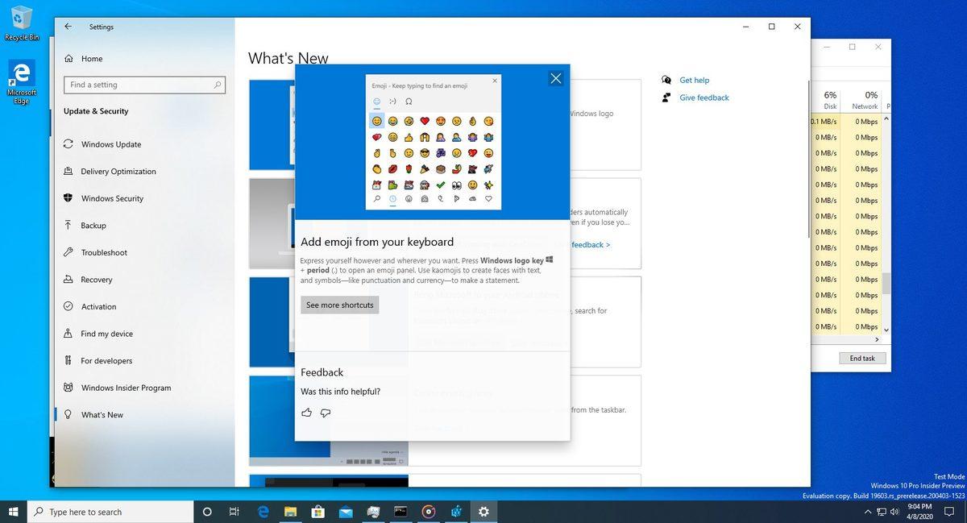Select the smiling face with smiling eyes emoji
This screenshot has width=967, height=523.
point(376,121)
